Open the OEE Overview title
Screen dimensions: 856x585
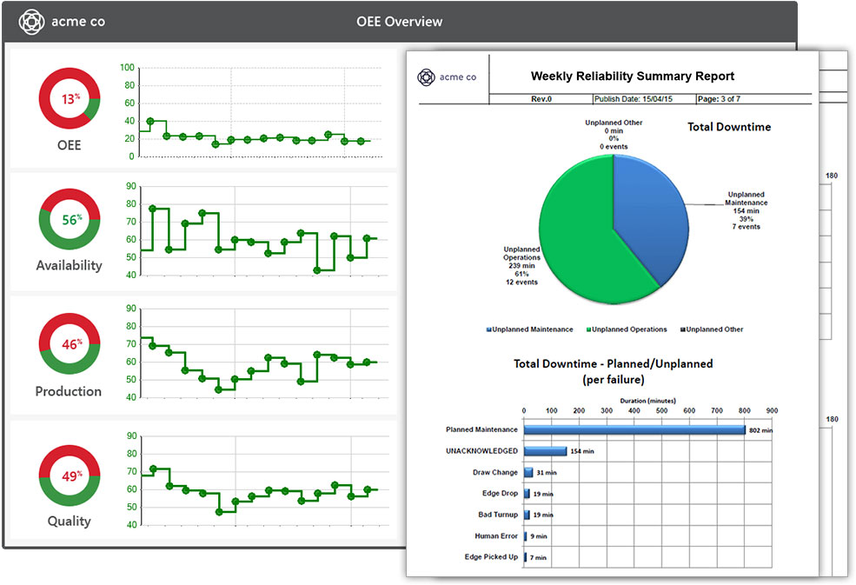tap(400, 22)
